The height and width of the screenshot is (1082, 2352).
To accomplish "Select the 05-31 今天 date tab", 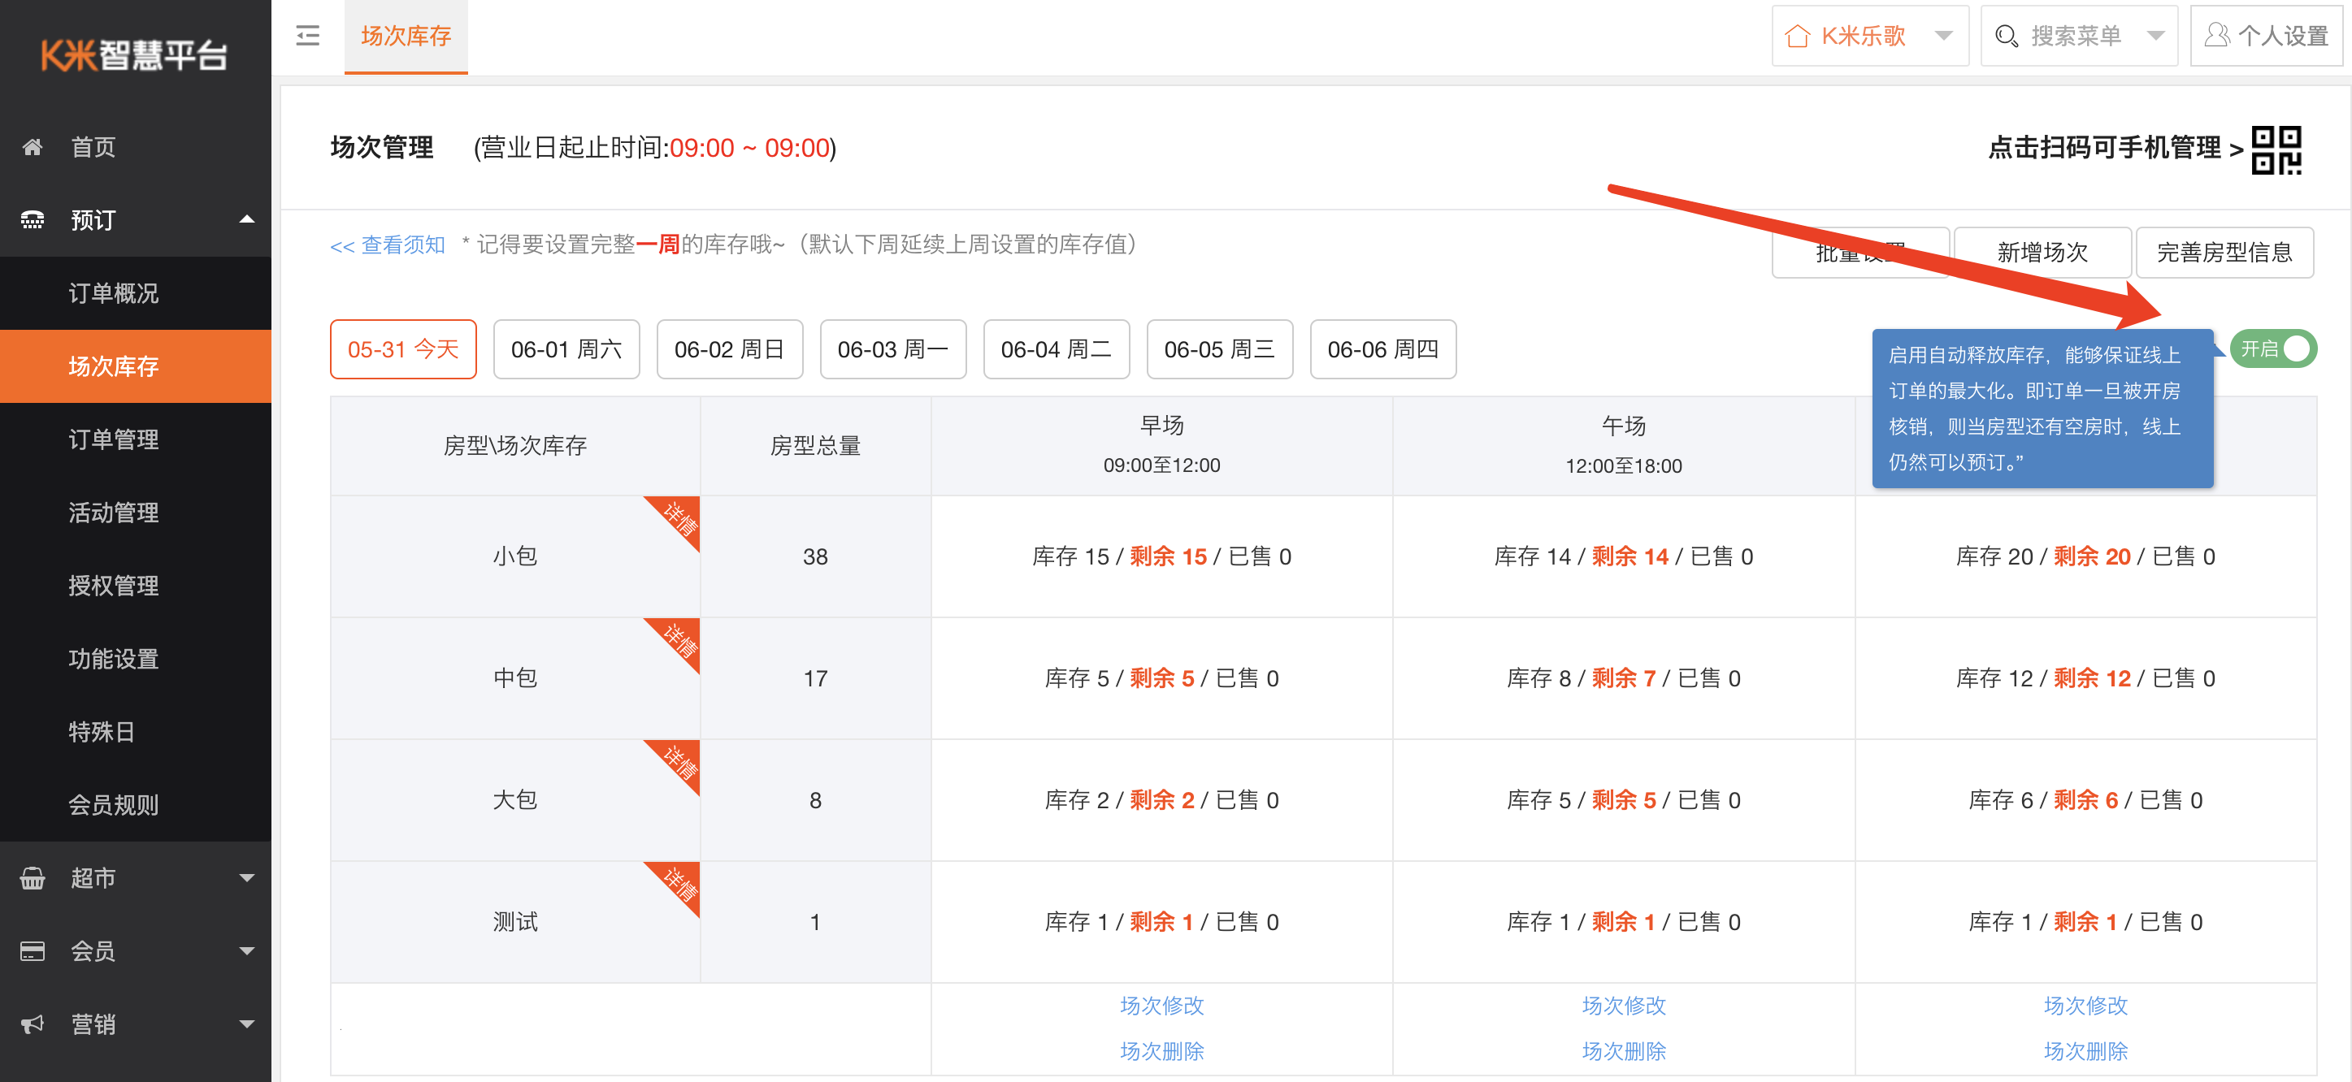I will coord(402,349).
